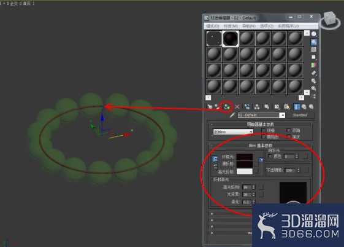Click the map button next to 不透明度
Viewport: 344px width, 247px height.
tap(306, 170)
